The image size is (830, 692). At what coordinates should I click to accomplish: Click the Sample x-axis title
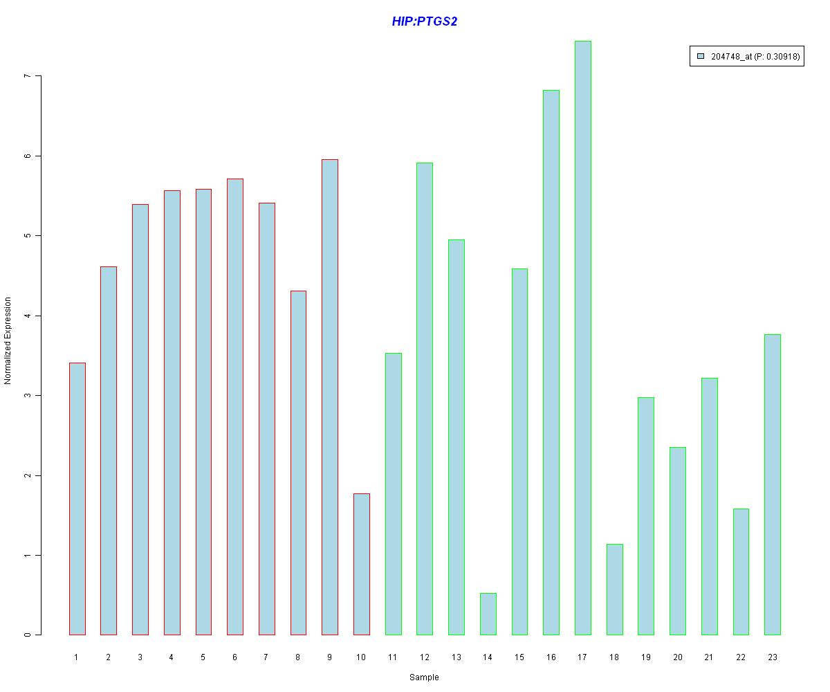(x=424, y=677)
